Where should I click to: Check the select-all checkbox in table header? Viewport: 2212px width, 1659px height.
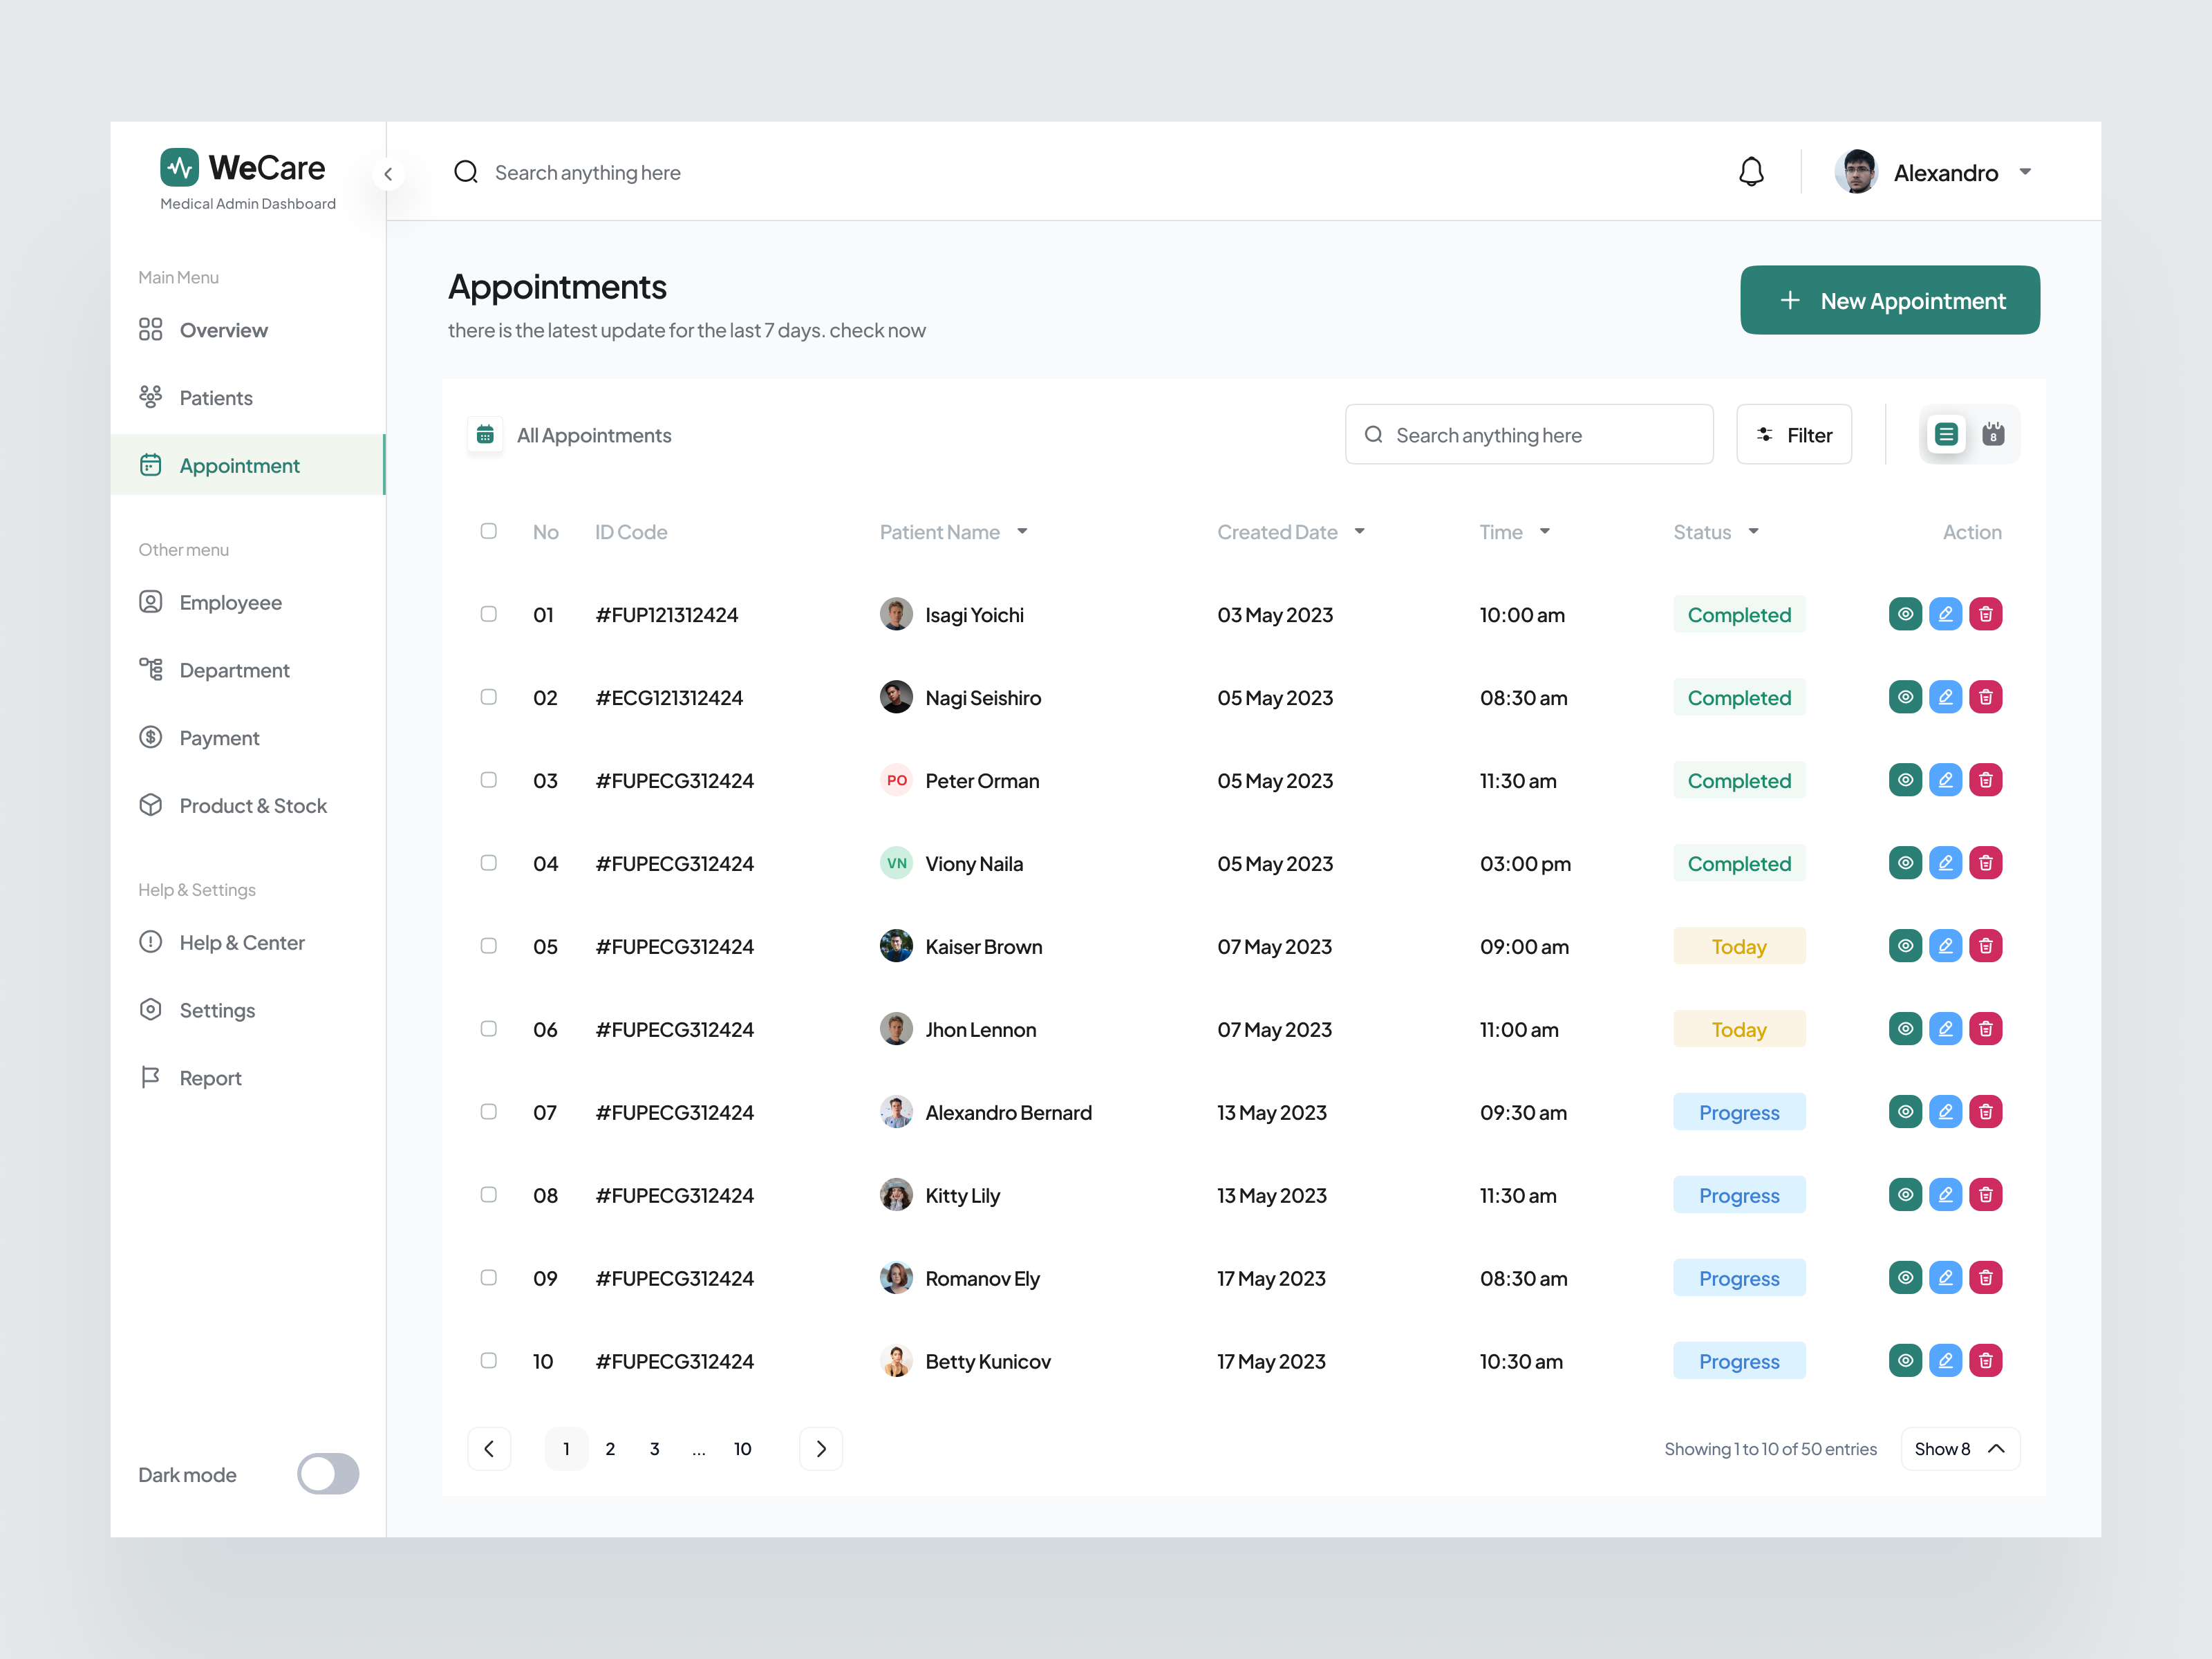pyautogui.click(x=489, y=531)
